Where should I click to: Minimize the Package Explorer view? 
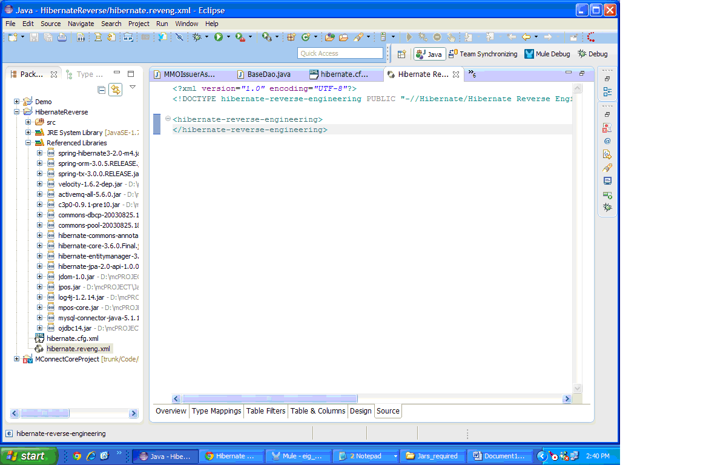coord(117,73)
